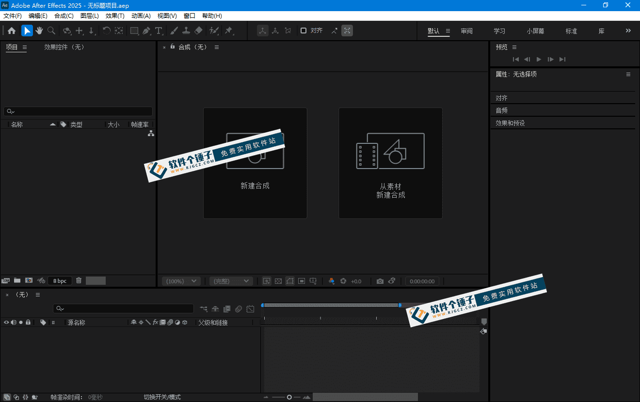Open the Project panel flyout menu
This screenshot has height=402, width=640.
click(x=24, y=47)
